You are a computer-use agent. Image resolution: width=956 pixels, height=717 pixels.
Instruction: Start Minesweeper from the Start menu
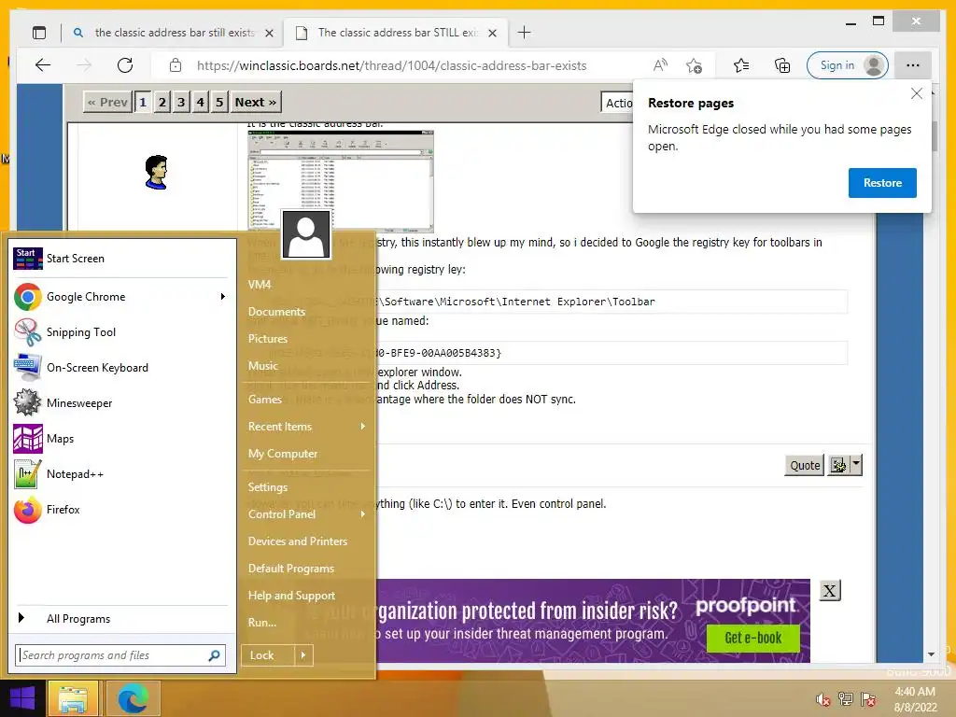point(120,403)
